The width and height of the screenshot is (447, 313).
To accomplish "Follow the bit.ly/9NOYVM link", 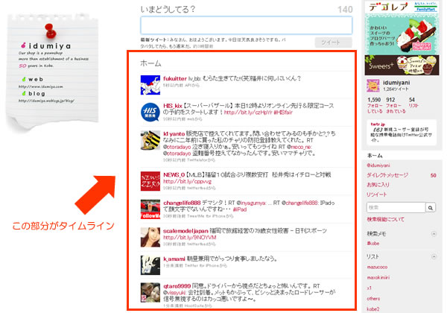I will 190,238.
